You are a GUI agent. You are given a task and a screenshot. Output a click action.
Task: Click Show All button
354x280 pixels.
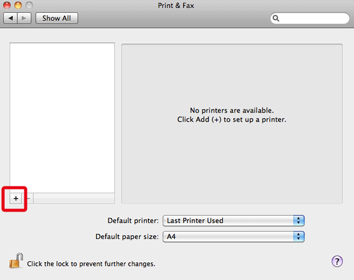pos(57,18)
